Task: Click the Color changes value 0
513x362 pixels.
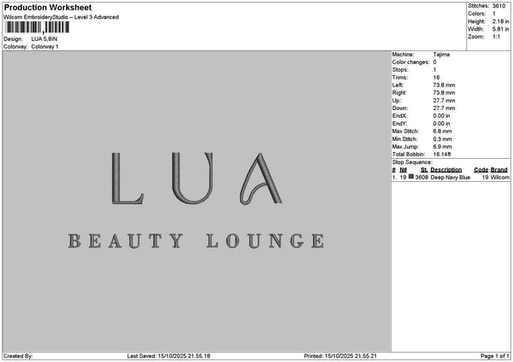Action: coord(435,62)
